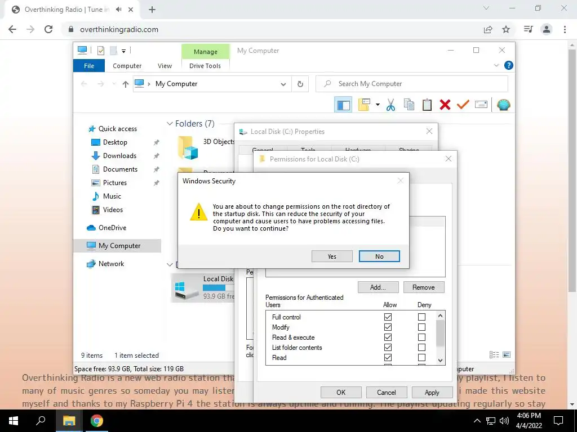Click Remove in the Permissions dialog
The width and height of the screenshot is (577, 432).
click(424, 287)
